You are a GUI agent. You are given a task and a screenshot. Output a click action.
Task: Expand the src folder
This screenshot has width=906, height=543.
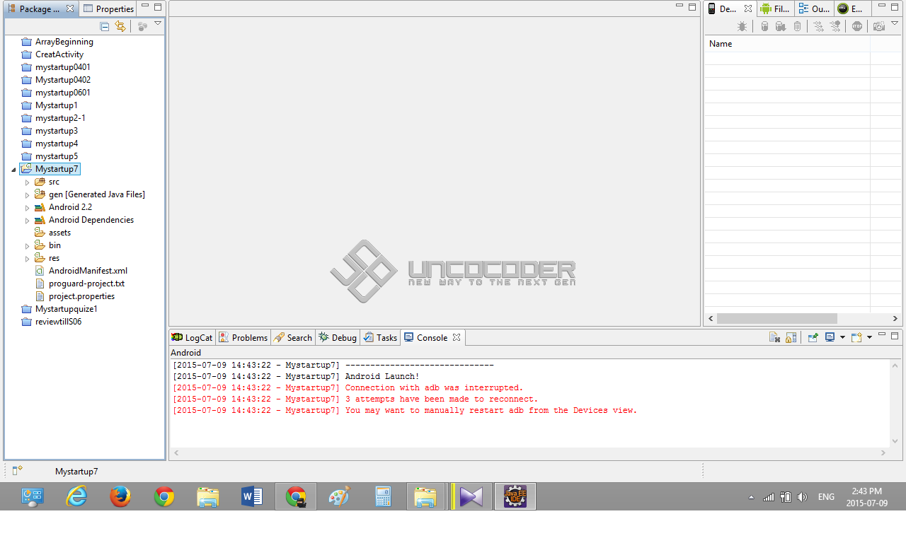click(28, 182)
